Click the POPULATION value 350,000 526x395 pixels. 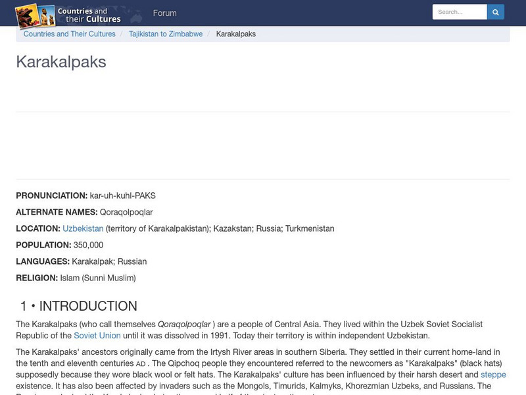pos(88,245)
